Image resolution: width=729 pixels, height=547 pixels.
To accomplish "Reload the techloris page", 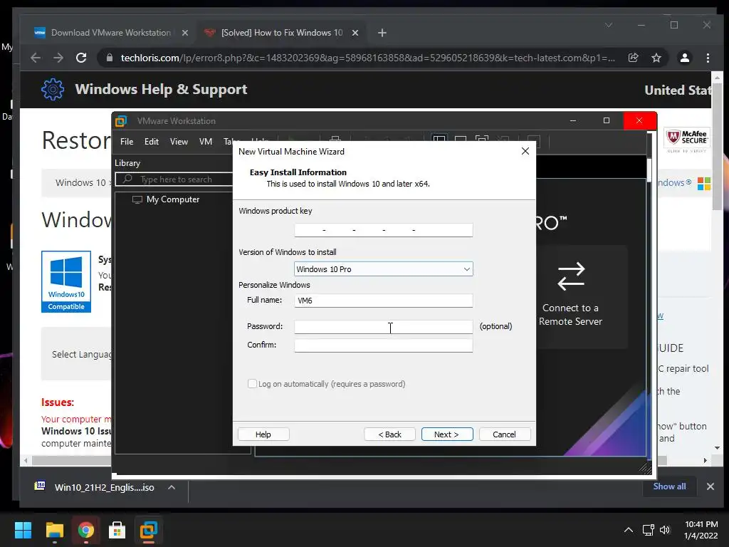I will coord(81,58).
